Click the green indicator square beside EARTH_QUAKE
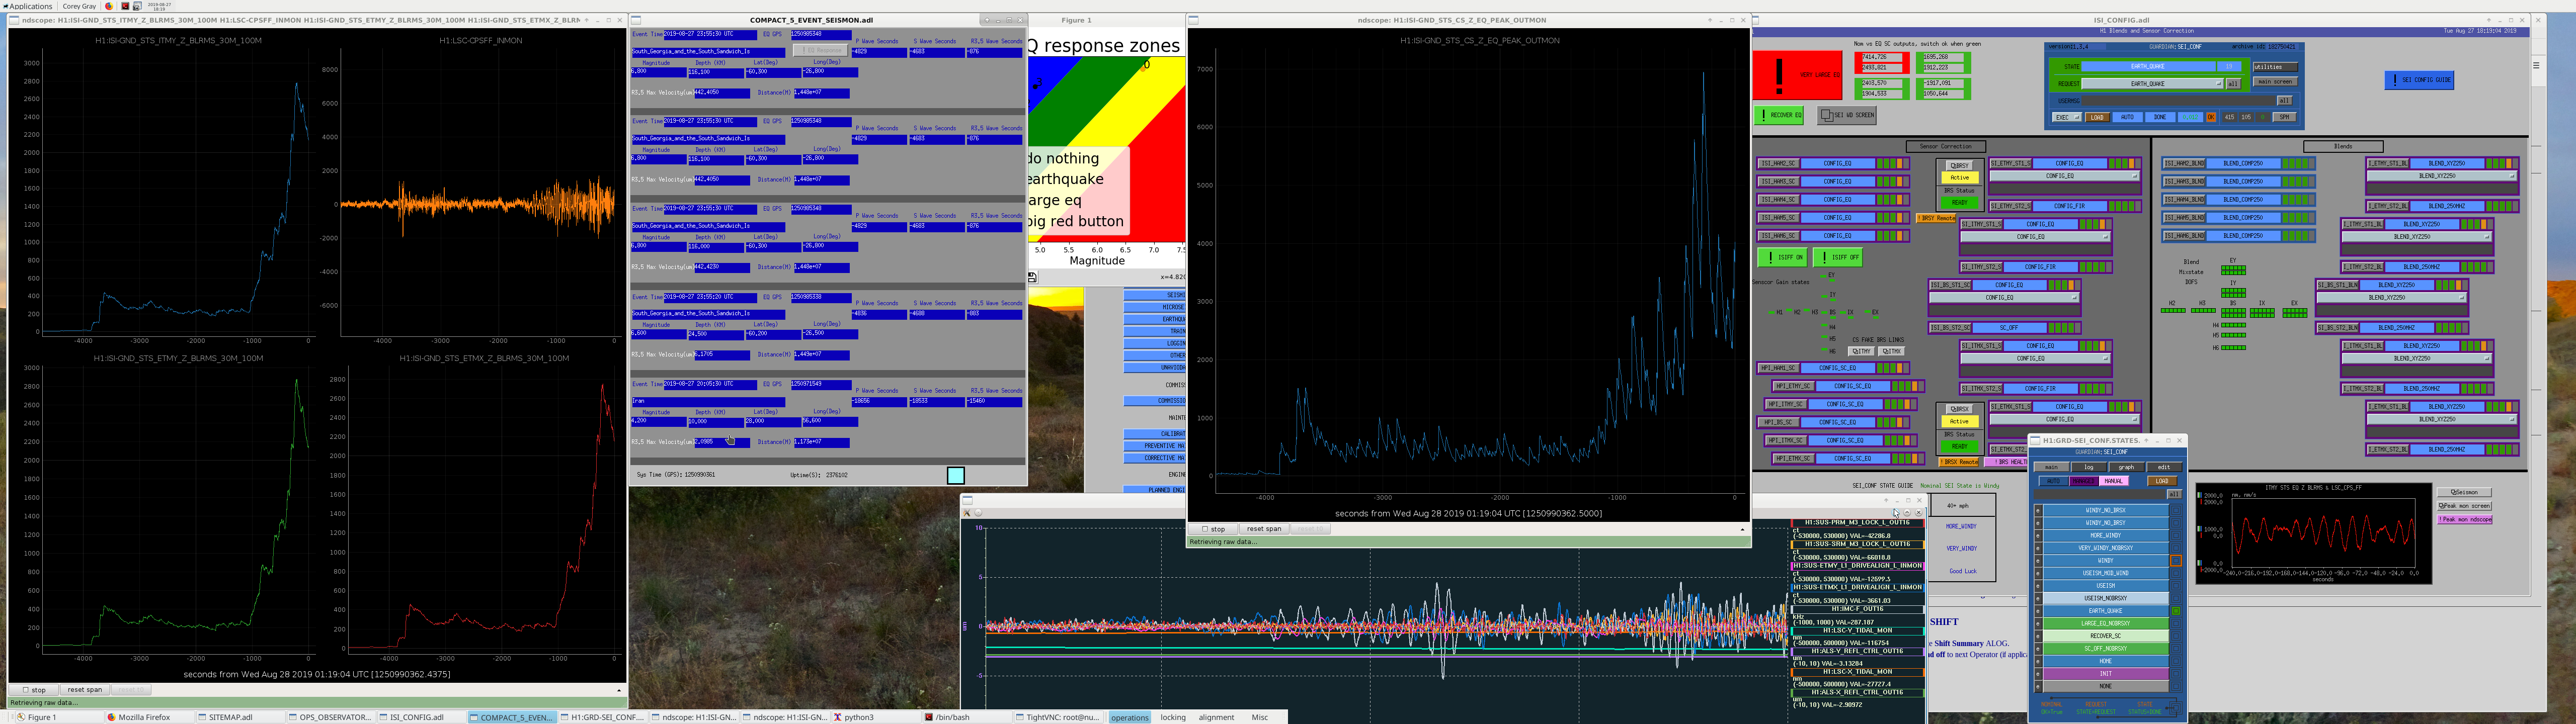The width and height of the screenshot is (2576, 724). (x=2175, y=611)
